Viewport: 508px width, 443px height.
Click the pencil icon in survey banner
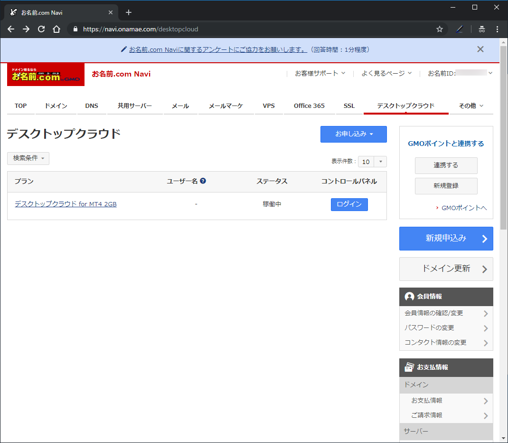click(123, 49)
